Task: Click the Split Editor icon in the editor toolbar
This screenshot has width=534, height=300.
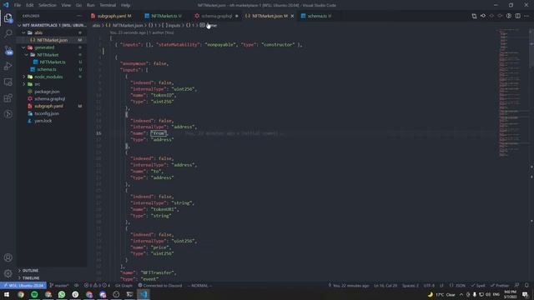Action: (x=517, y=16)
